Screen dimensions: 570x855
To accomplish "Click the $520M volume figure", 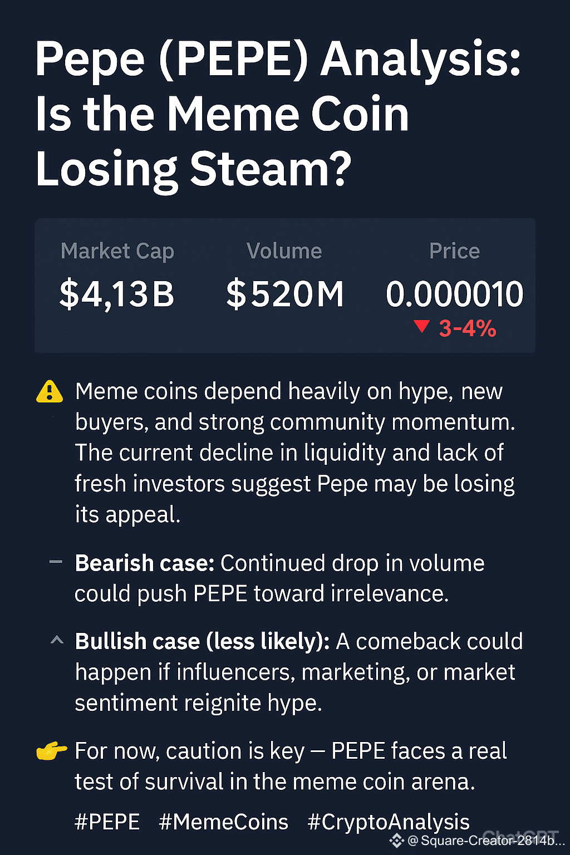I will [285, 294].
